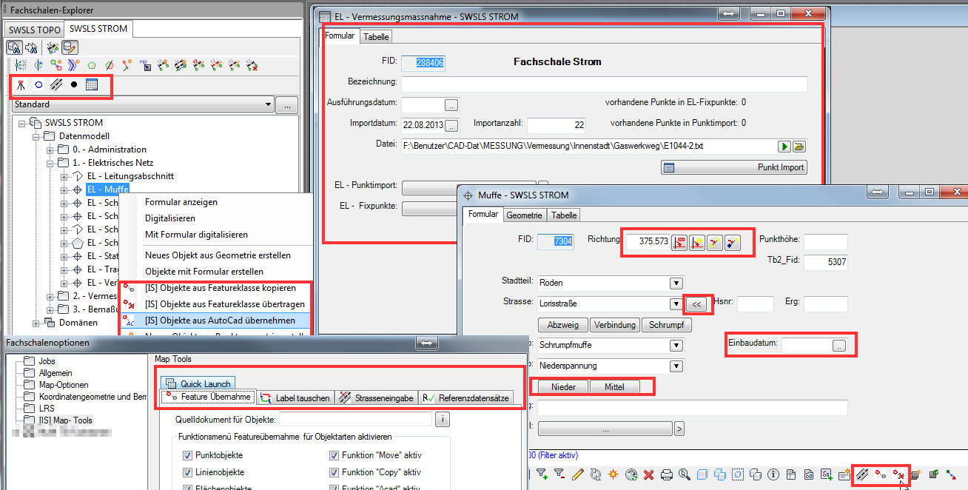Click the FID form icon in explorer toolbar
The width and height of the screenshot is (968, 490).
pos(145,66)
